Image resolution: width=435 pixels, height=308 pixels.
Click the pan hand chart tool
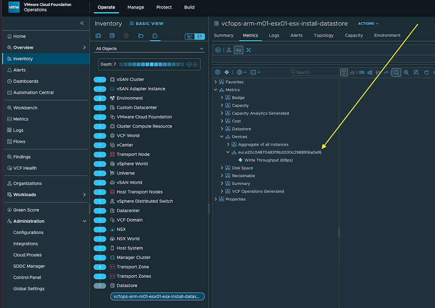pyautogui.click(x=427, y=72)
